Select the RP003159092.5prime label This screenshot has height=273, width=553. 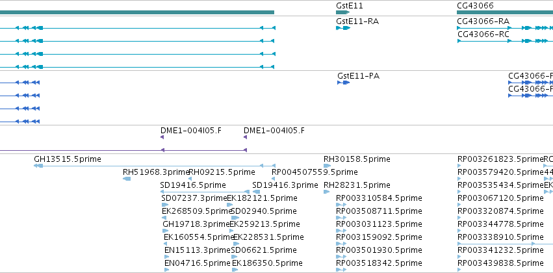tap(379, 237)
